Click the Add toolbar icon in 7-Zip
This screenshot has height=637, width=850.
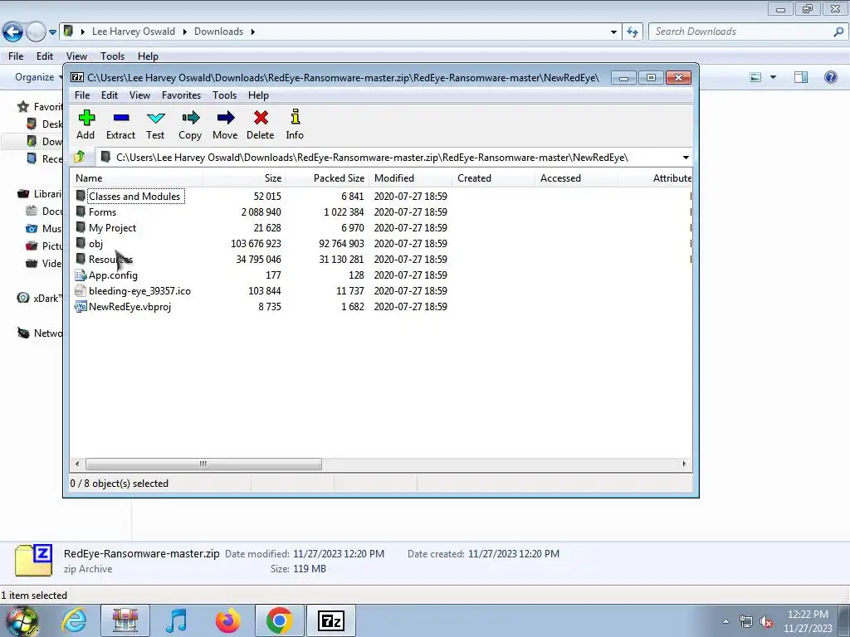86,118
